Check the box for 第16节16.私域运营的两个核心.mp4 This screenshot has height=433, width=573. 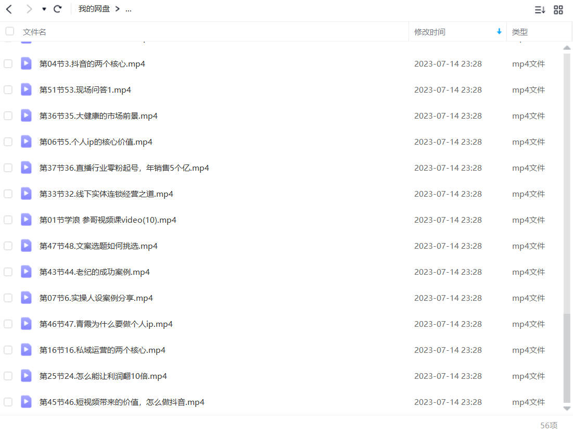pos(8,350)
